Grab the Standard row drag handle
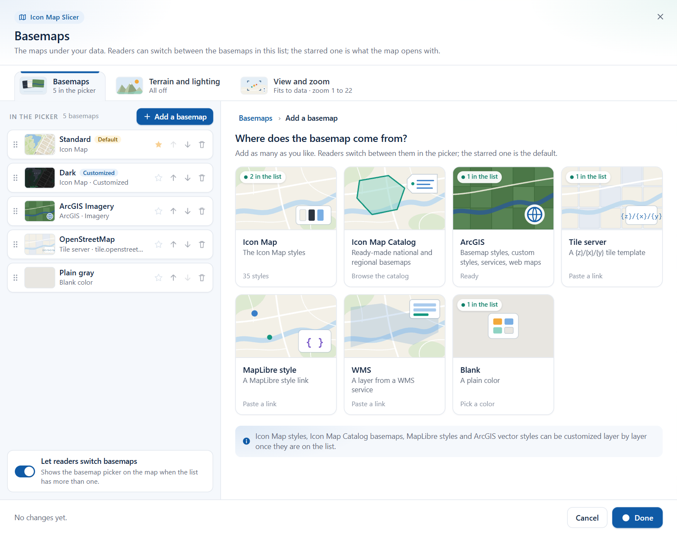The image size is (677, 535). pyautogui.click(x=16, y=144)
